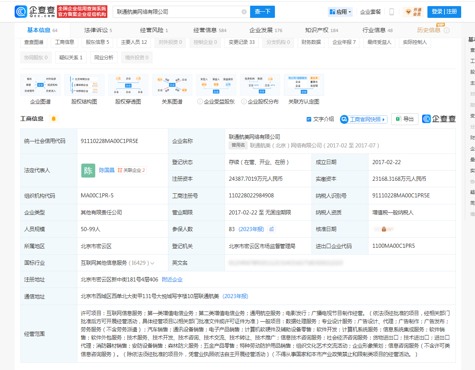Click the 查一下 search button
Screen dimensions: 475x370
pyautogui.click(x=262, y=12)
